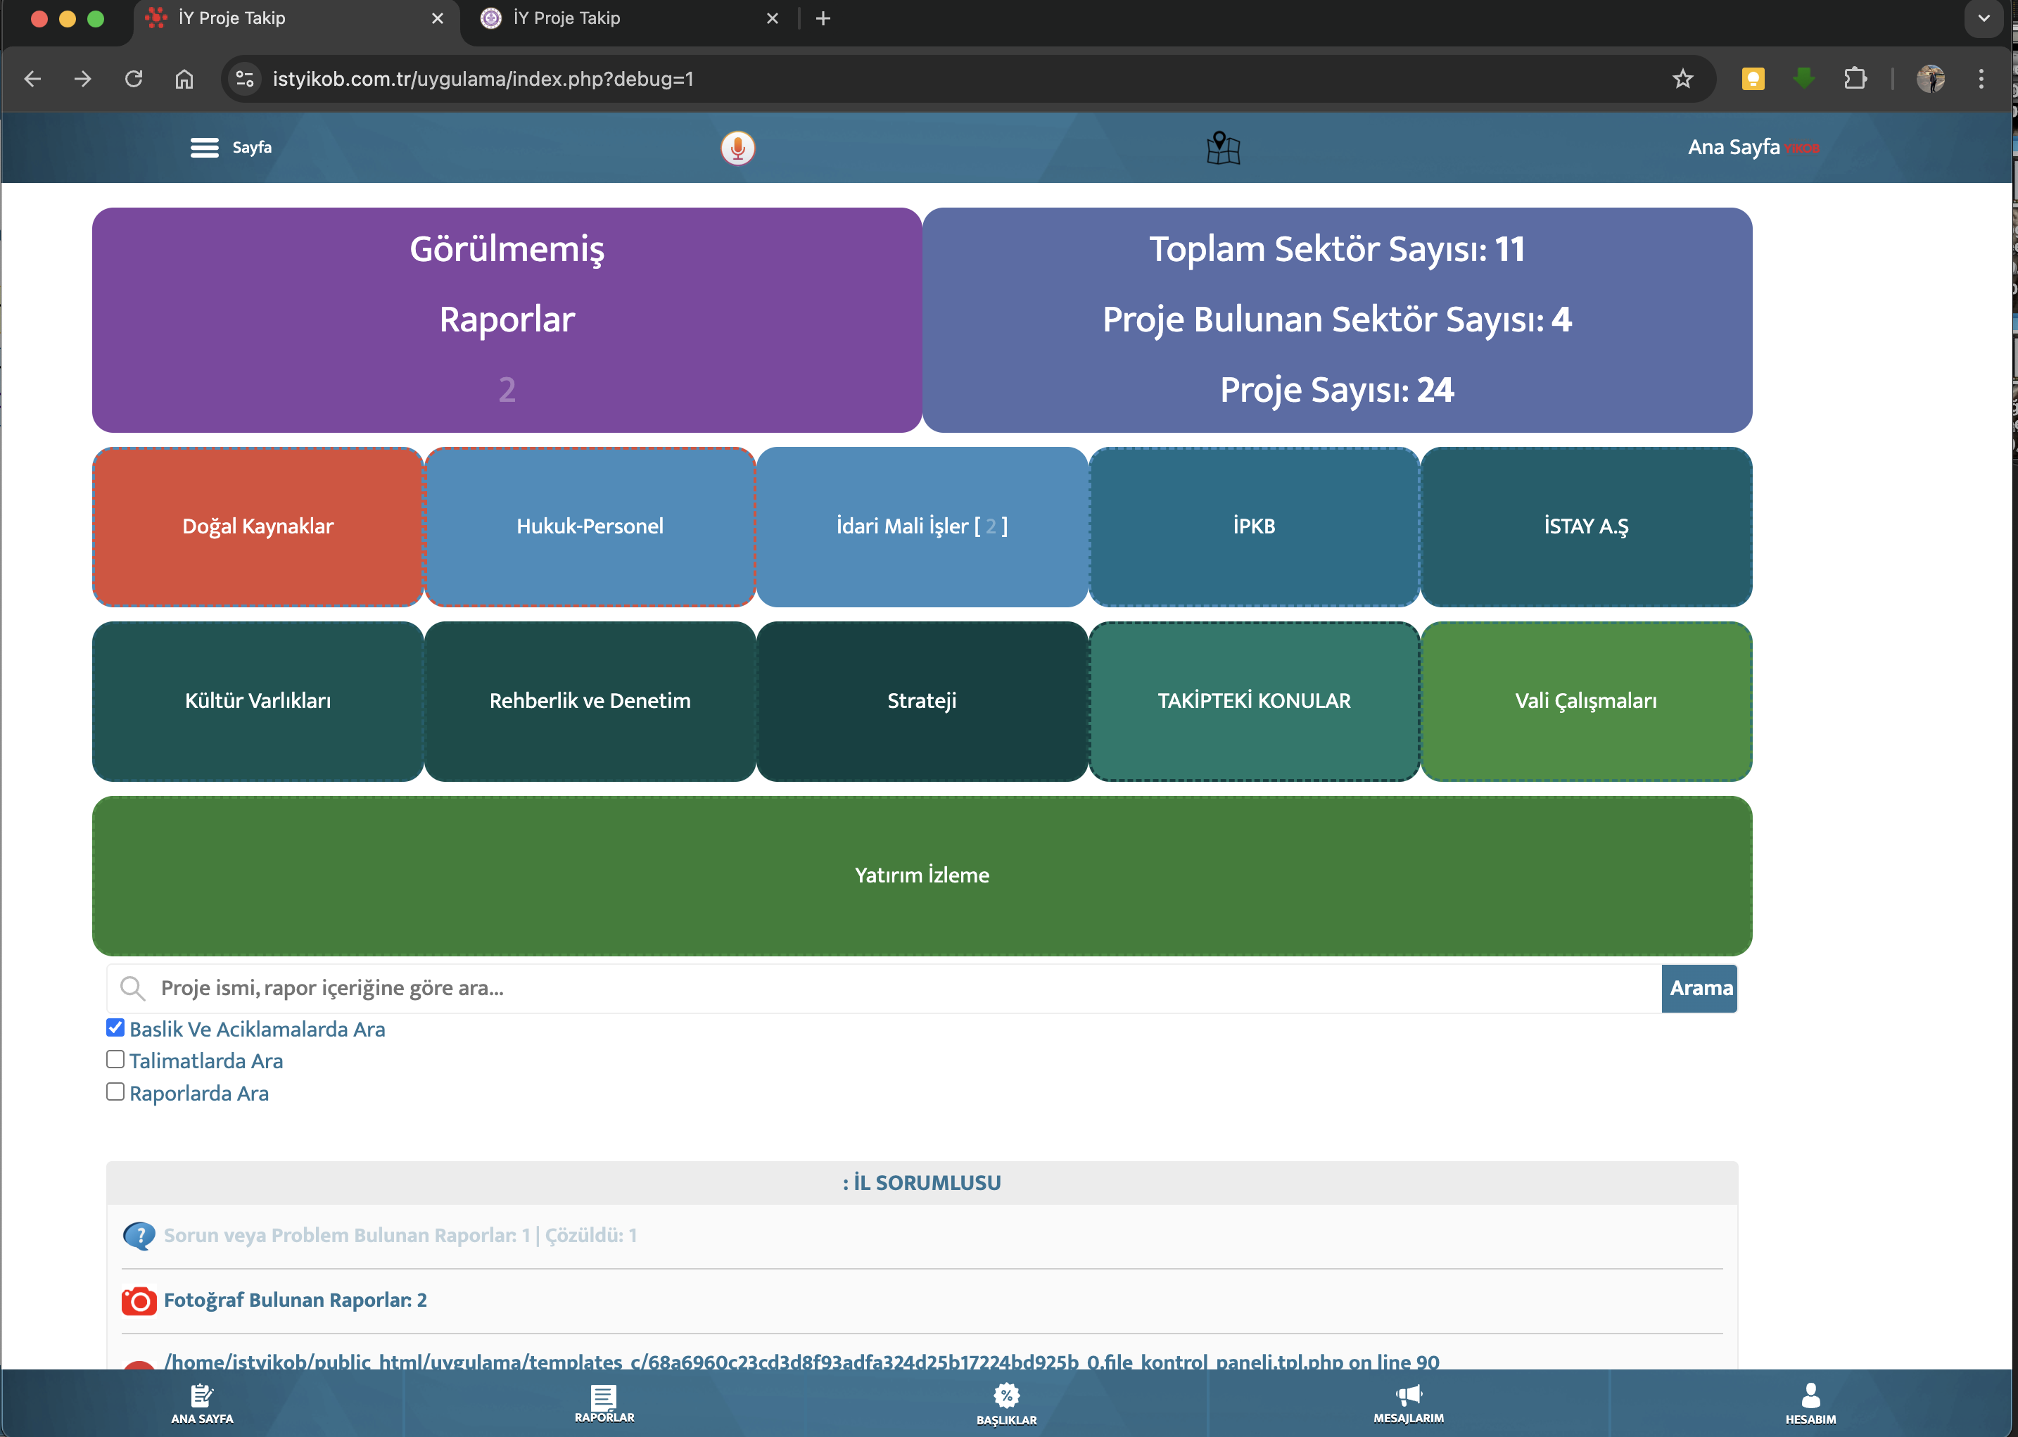Click the Arama search button
2018x1437 pixels.
[x=1699, y=989]
